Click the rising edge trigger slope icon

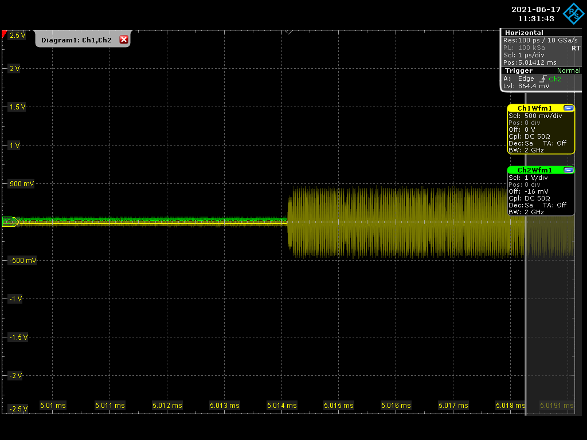click(x=542, y=79)
